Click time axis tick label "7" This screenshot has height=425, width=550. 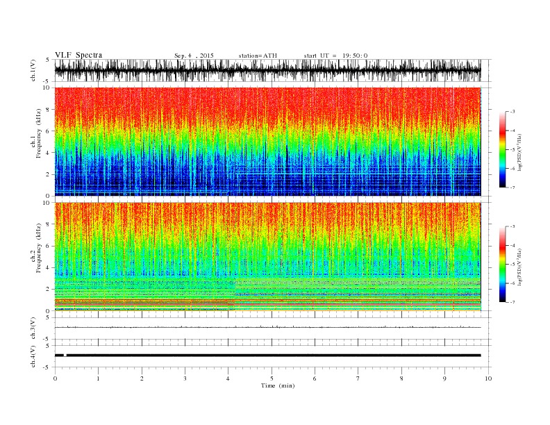(358, 378)
